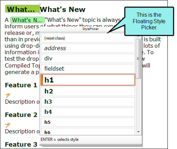Click the Feature 1 heading

tap(21, 85)
